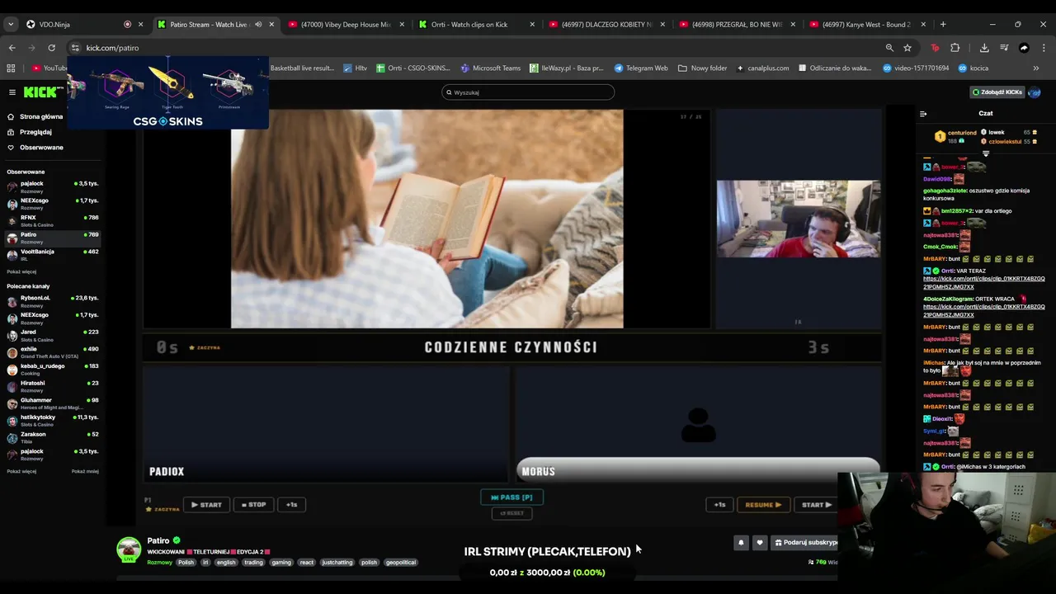Collapse the chat panel arrow icon
Image resolution: width=1056 pixels, height=594 pixels.
coord(923,114)
